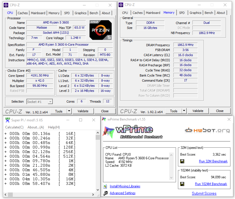Open Mainboard tab in right CPU-Z window
Image resolution: width=235 pixels, height=199 pixels.
(x=153, y=13)
